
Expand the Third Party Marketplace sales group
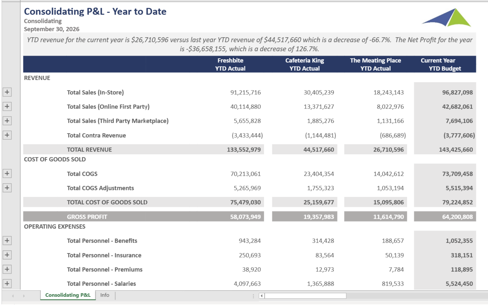point(7,121)
